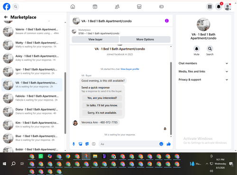237x175 pixels.
Task: Click Veronica Ann sender avatar
Action: point(75,123)
